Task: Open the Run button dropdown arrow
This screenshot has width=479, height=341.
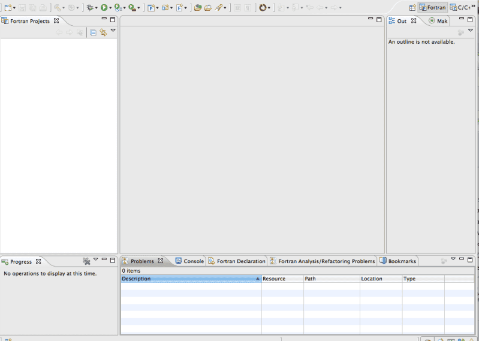Action: 110,8
